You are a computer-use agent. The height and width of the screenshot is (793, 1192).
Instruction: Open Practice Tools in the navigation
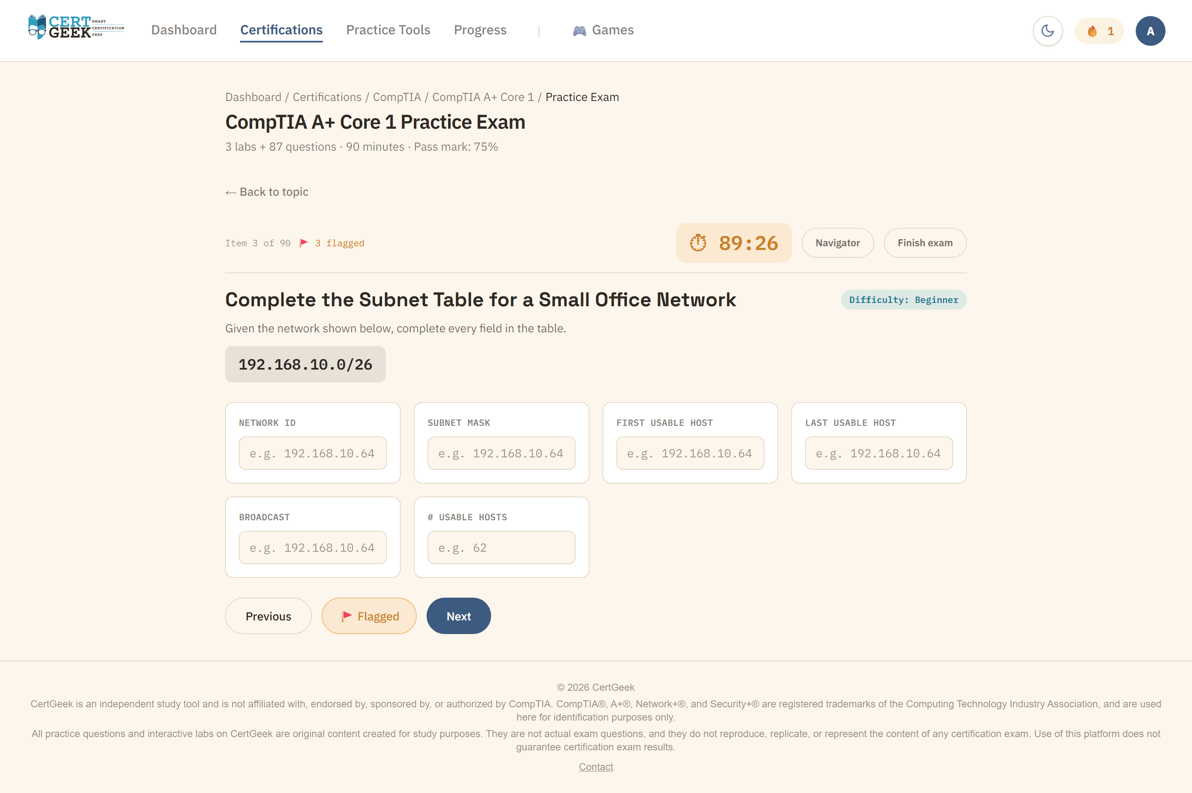[388, 30]
